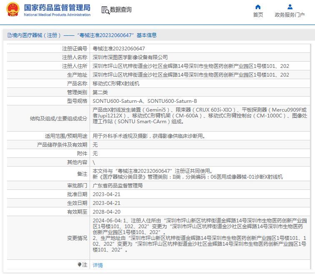Click the 数据查询 label
The height and width of the screenshot is (274, 315).
click(120, 10)
